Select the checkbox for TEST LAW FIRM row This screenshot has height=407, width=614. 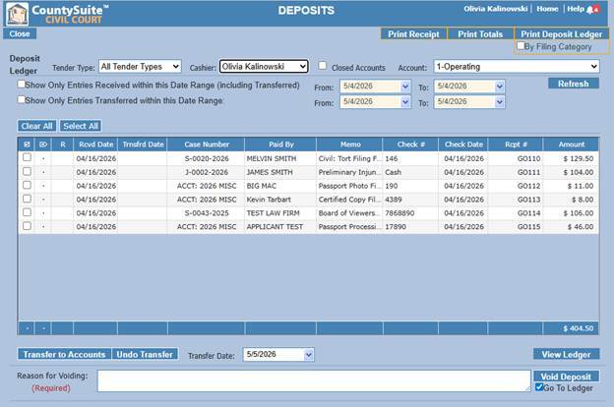click(x=27, y=212)
